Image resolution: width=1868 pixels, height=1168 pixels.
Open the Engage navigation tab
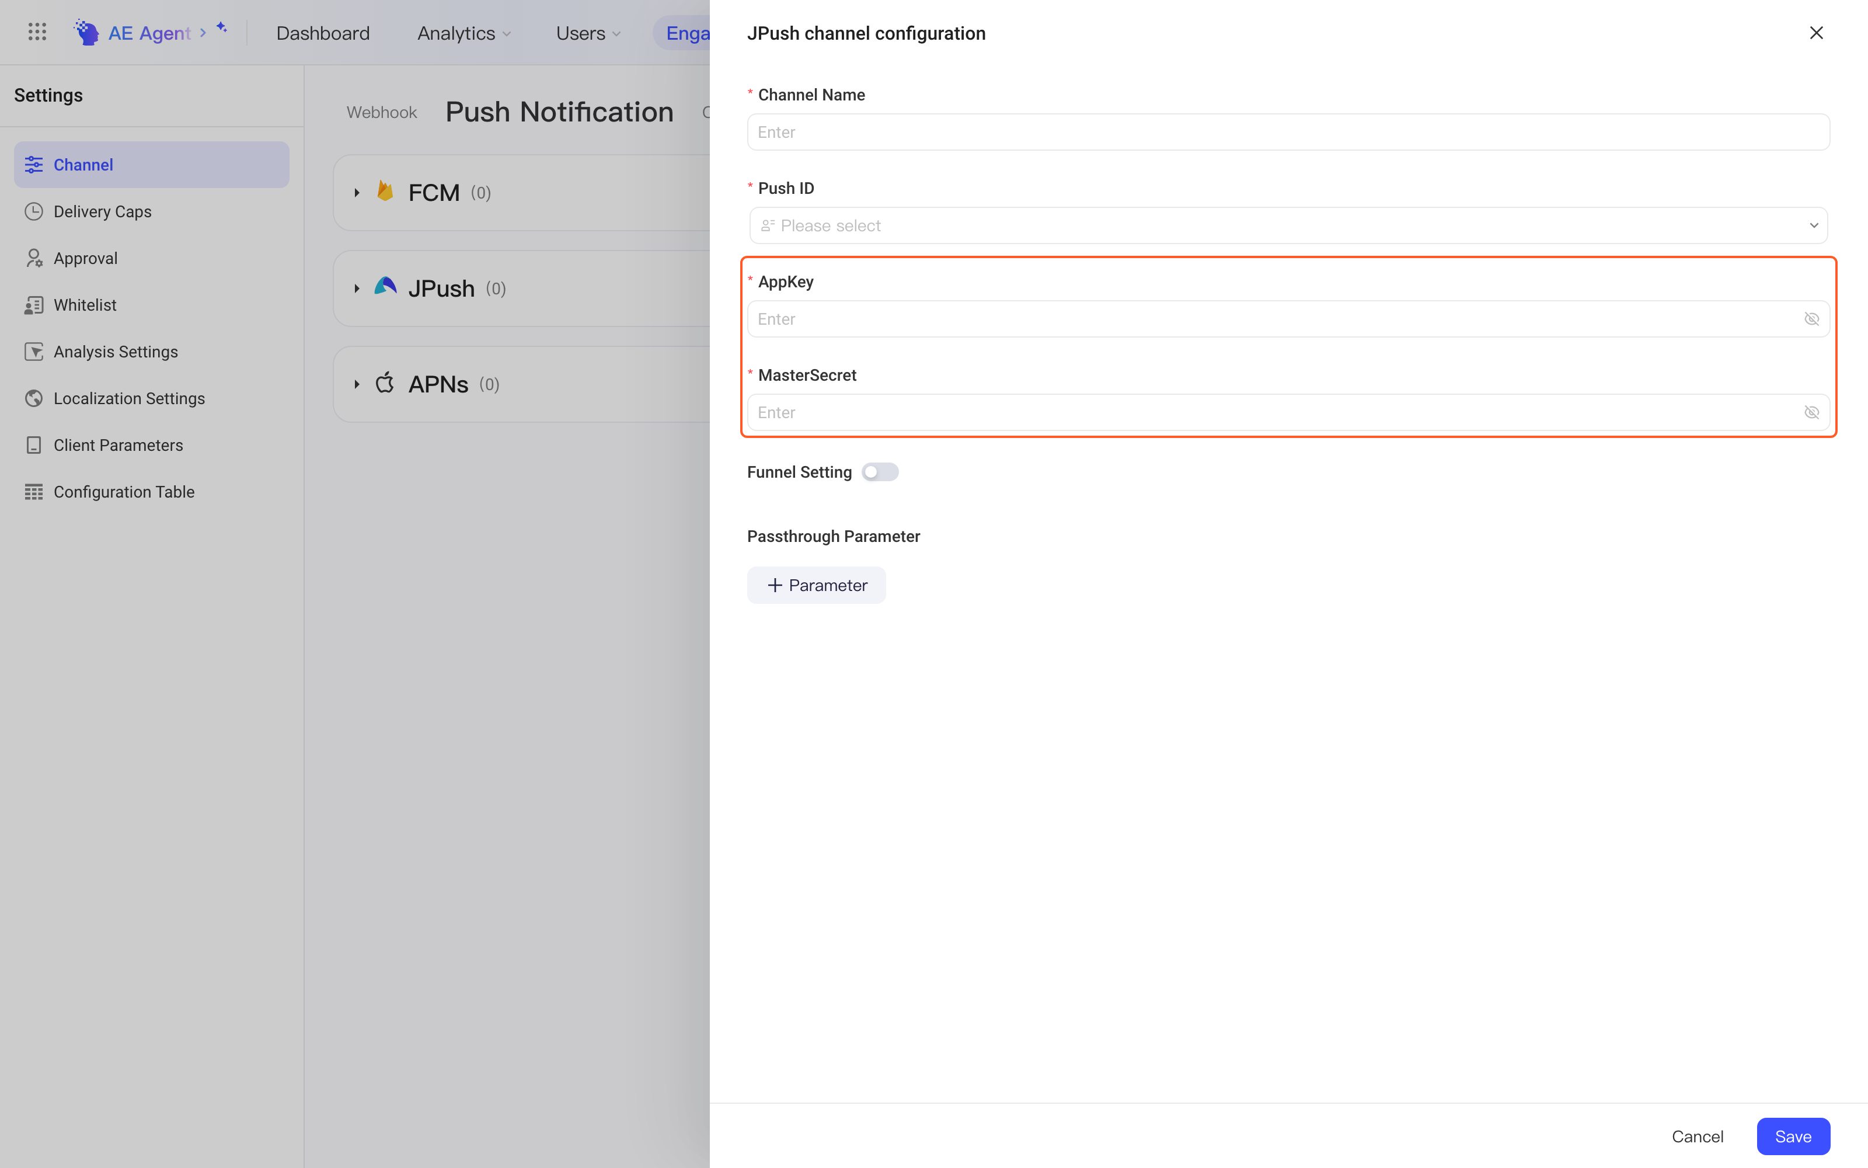pyautogui.click(x=682, y=33)
